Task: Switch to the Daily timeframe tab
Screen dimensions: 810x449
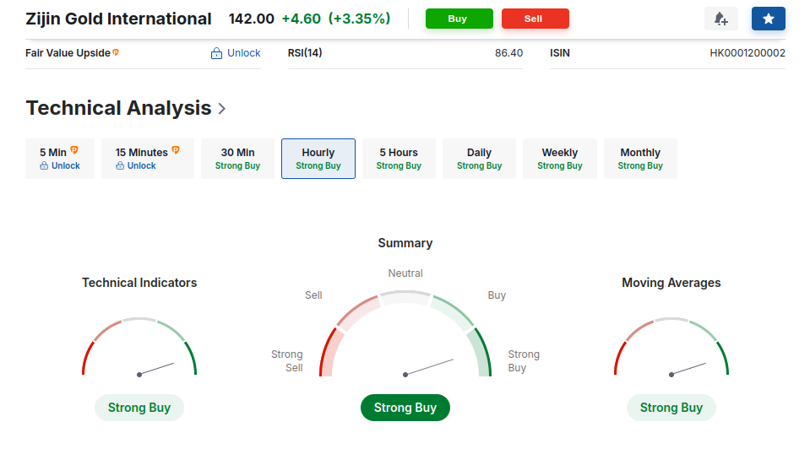Action: pos(479,159)
